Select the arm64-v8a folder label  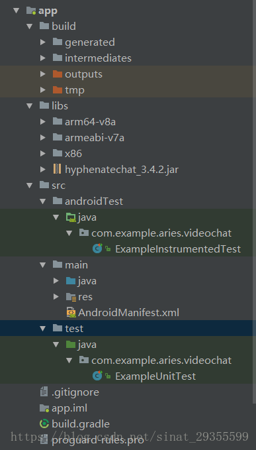click(90, 122)
